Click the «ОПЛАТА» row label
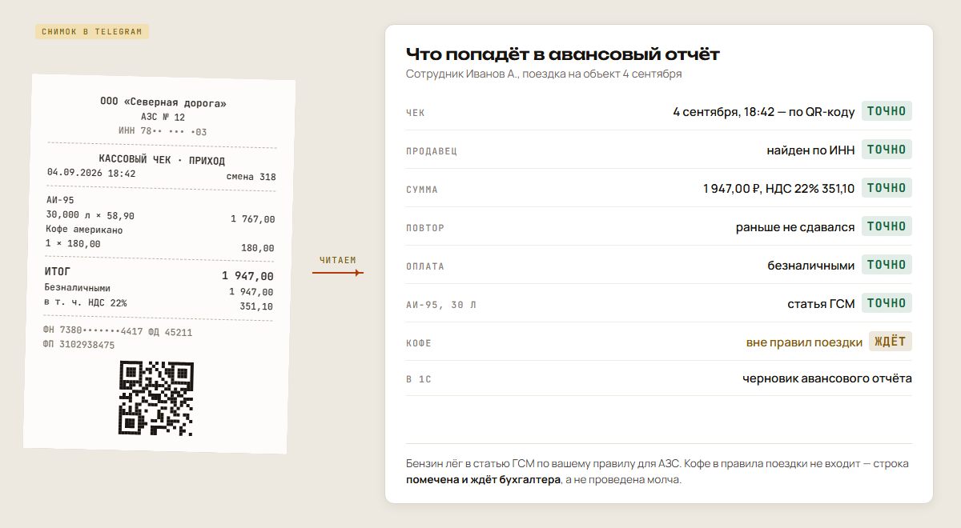The image size is (961, 528). (425, 266)
